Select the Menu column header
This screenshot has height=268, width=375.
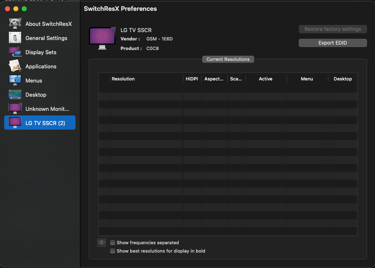pos(307,79)
